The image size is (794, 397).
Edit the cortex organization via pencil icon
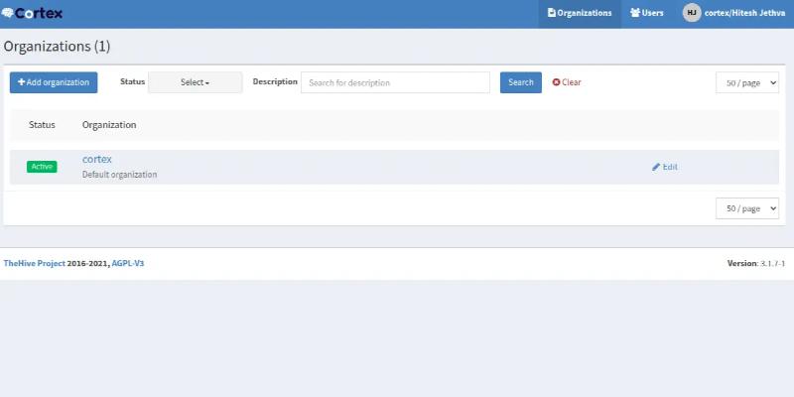[656, 167]
